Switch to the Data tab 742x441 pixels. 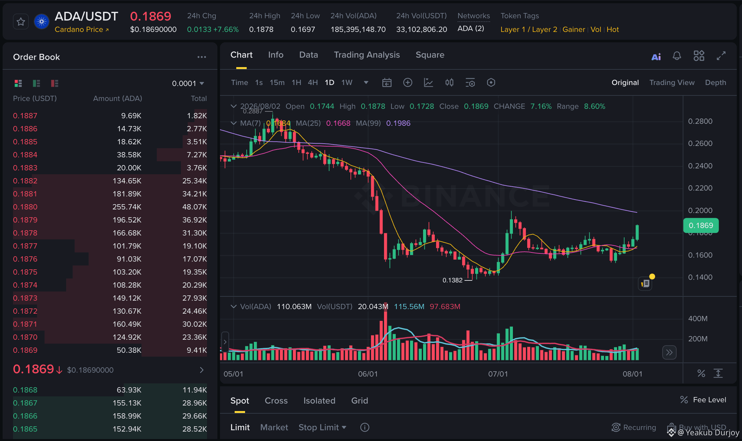point(309,55)
